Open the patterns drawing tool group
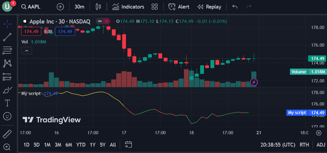 [x=7, y=63]
